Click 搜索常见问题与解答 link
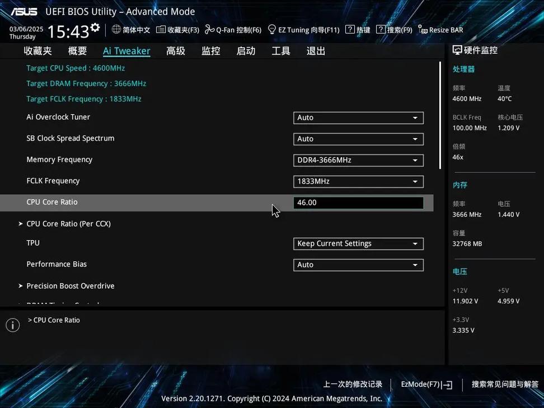 (505, 384)
